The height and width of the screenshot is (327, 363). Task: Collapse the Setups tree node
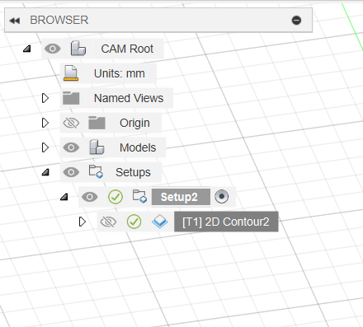45,172
